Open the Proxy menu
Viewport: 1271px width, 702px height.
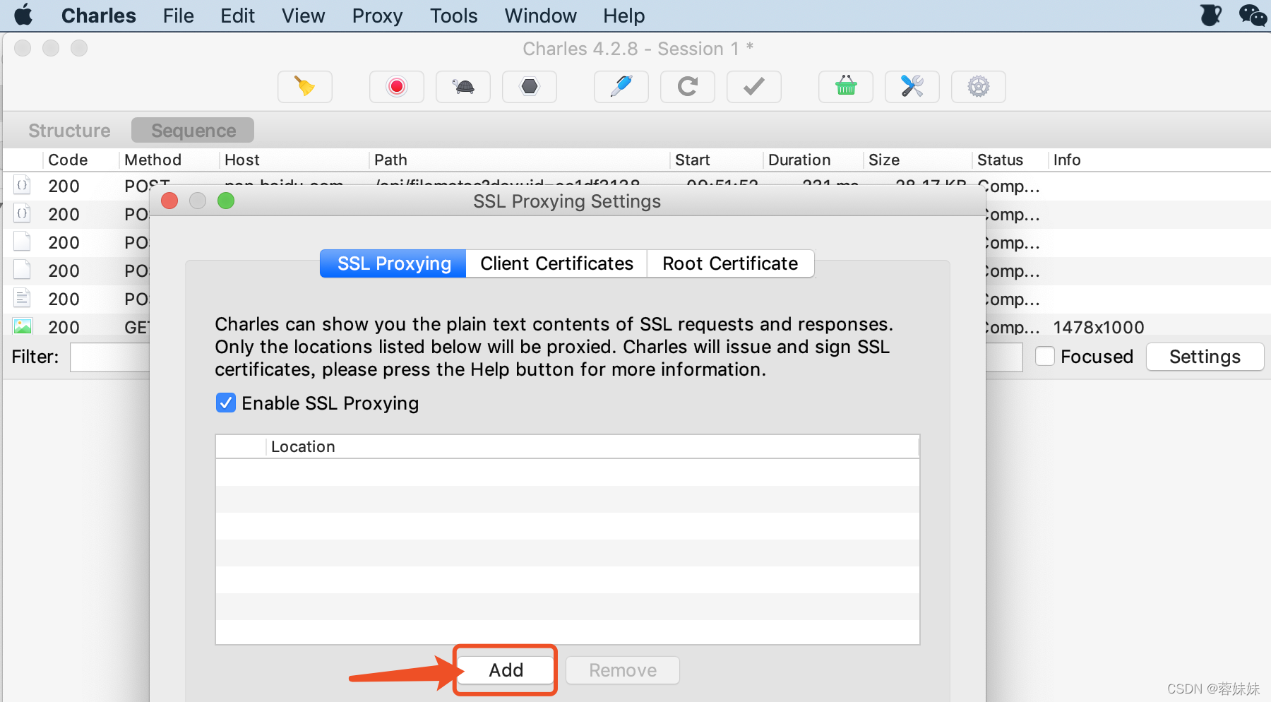377,16
